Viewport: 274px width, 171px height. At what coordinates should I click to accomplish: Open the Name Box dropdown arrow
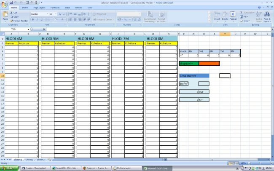click(x=29, y=29)
